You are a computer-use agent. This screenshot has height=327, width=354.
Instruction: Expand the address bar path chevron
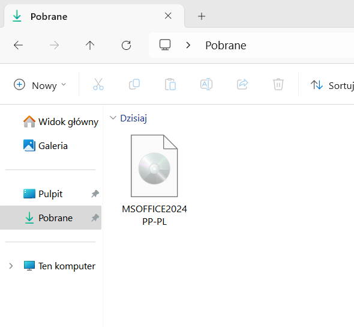(x=188, y=45)
